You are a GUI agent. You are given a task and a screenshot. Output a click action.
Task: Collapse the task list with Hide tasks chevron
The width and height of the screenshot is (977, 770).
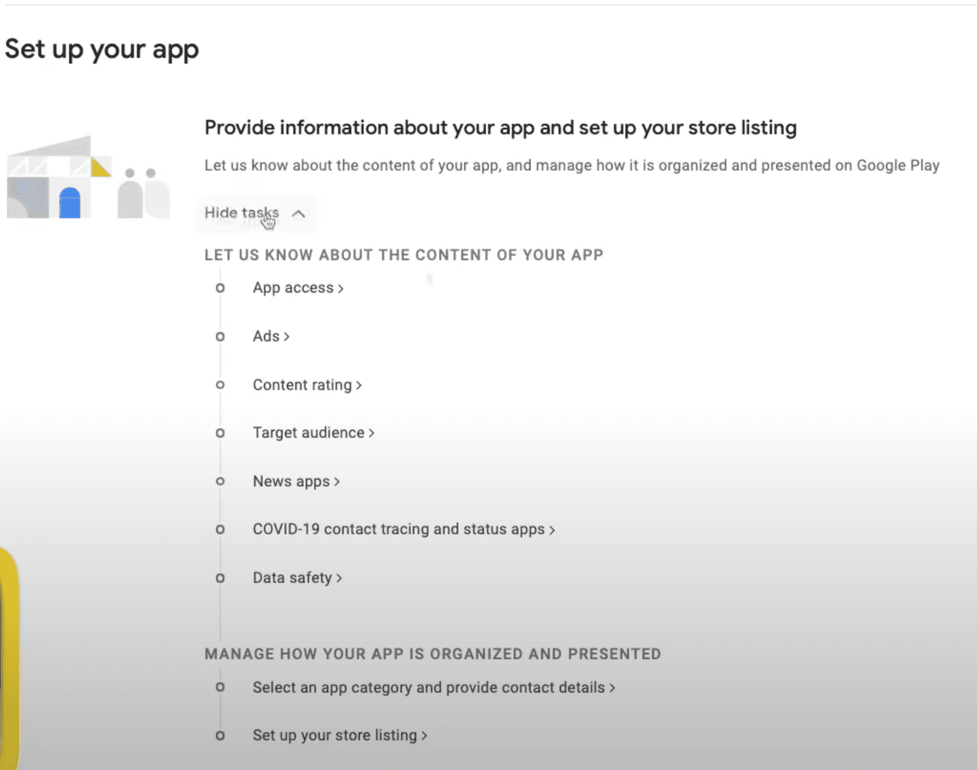tap(298, 214)
